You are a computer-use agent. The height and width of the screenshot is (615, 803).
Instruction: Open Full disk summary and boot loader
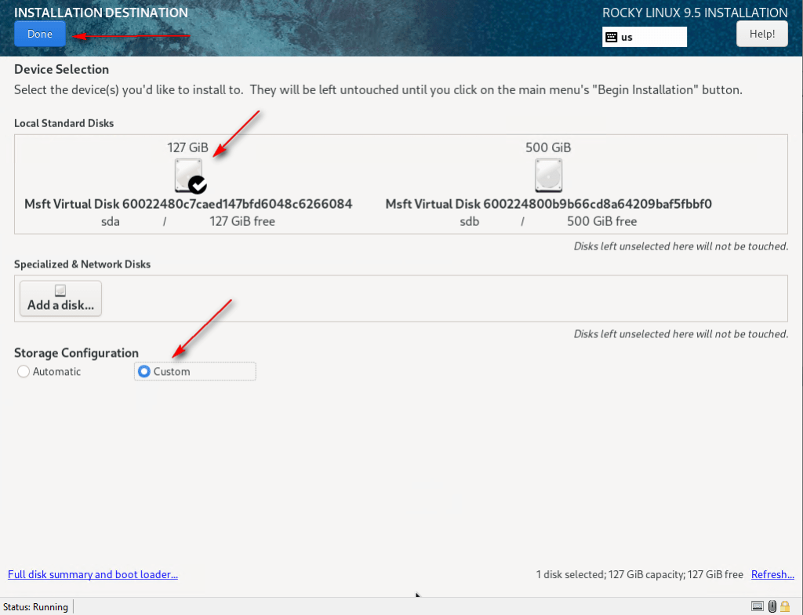[x=93, y=574]
